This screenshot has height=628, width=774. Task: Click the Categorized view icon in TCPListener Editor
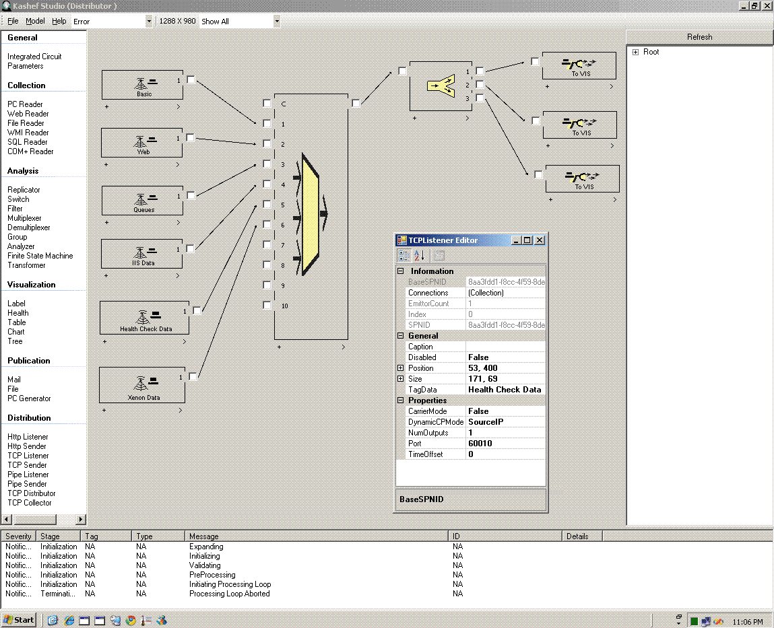(x=404, y=256)
